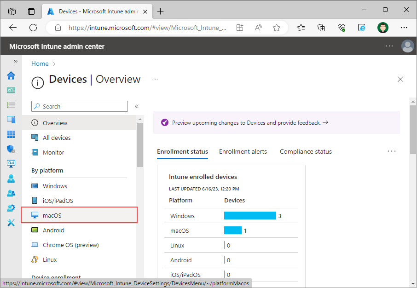Select Overview in Devices menu
The width and height of the screenshot is (417, 288).
pos(79,123)
